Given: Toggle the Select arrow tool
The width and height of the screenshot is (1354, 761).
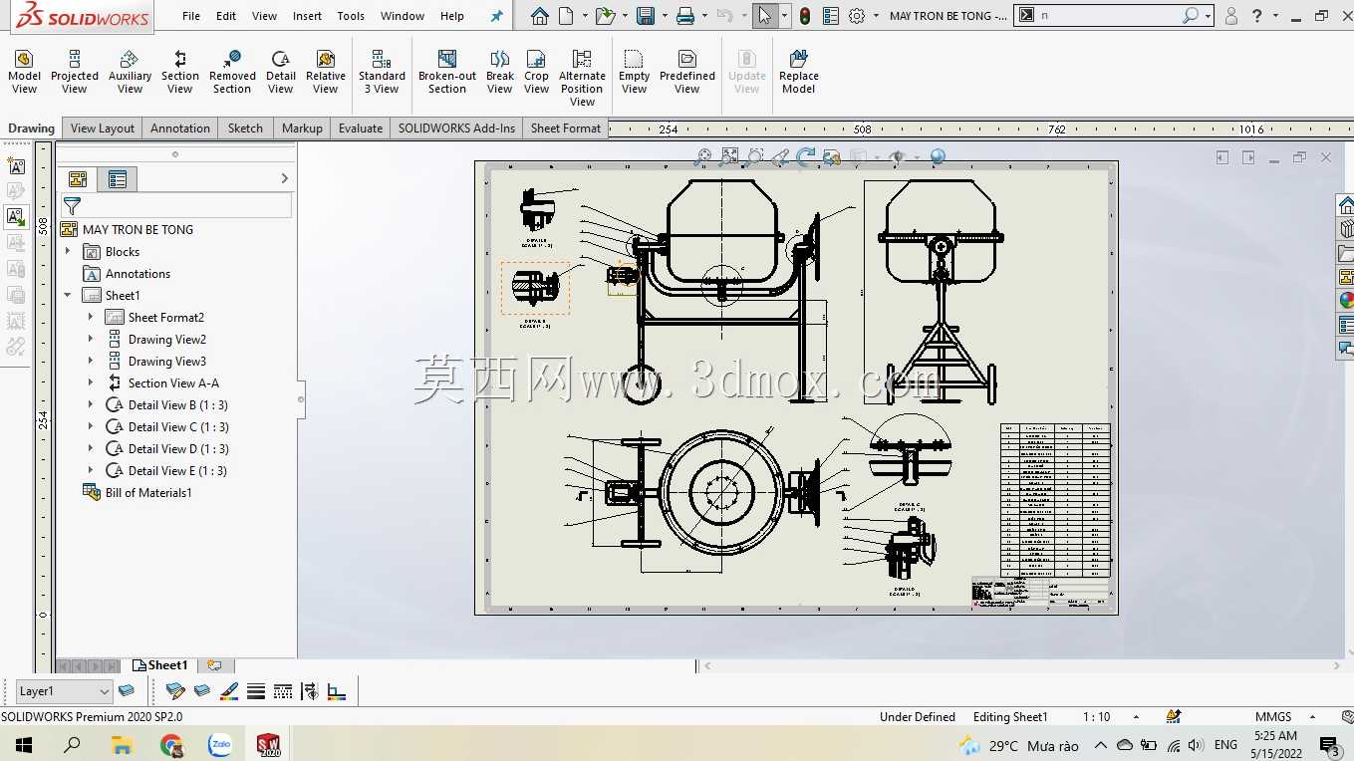Looking at the screenshot, I should coord(764,16).
